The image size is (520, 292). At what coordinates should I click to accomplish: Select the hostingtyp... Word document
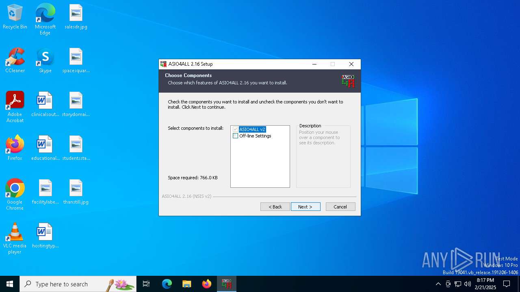45,236
